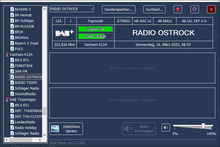Screen dimensions: 220x147
Task: Click the DAB+ logo
Action: point(64,33)
